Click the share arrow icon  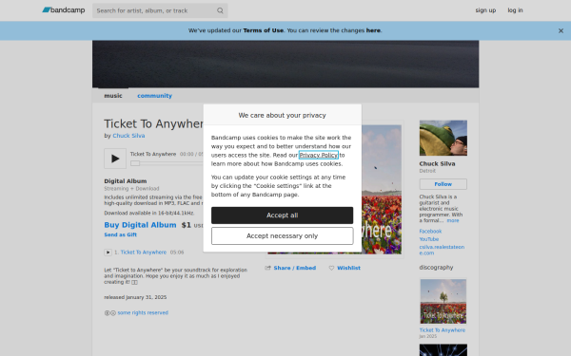pyautogui.click(x=268, y=268)
